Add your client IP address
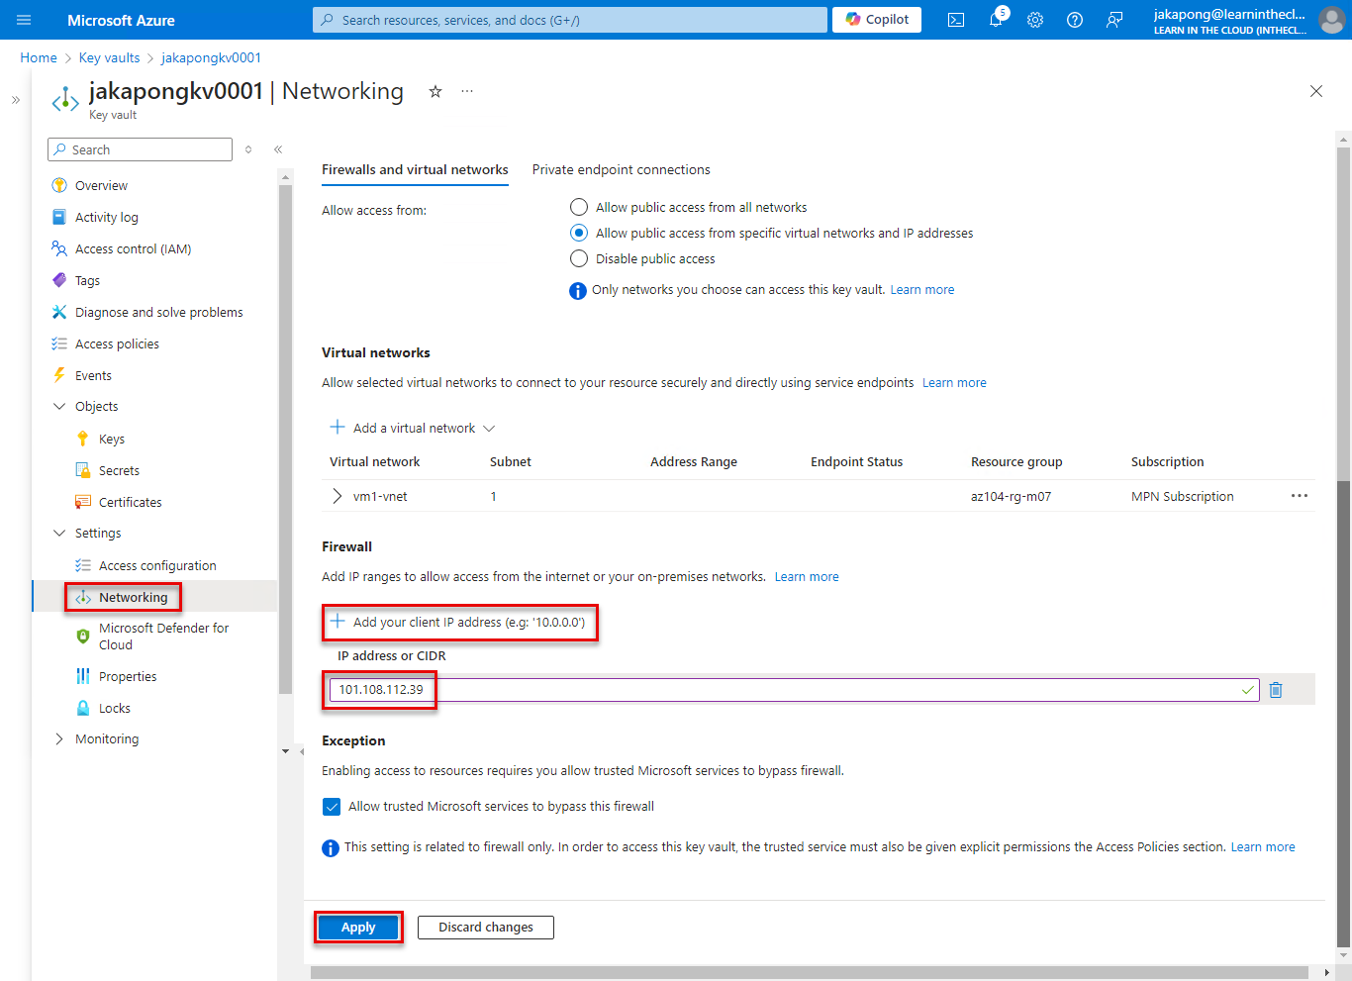The height and width of the screenshot is (981, 1352). (x=458, y=622)
